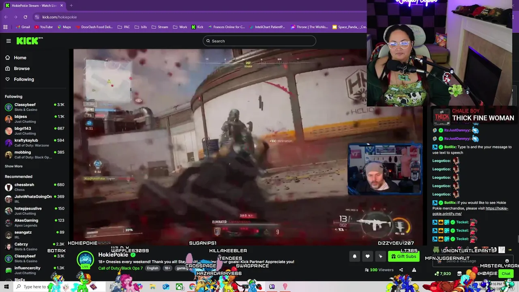Expand the PAC bookmark folder
This screenshot has width=519, height=292.
pyautogui.click(x=124, y=27)
